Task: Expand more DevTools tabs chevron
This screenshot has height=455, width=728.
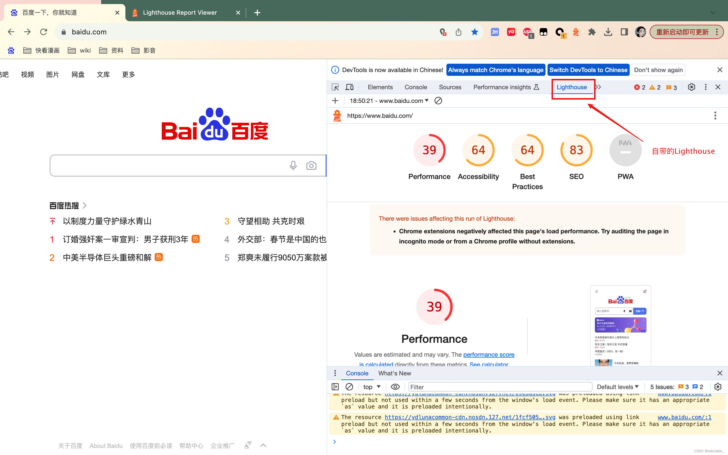Action: 598,87
